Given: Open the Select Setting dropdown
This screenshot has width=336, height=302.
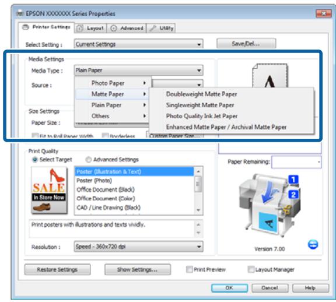Looking at the screenshot, I should pos(138,44).
